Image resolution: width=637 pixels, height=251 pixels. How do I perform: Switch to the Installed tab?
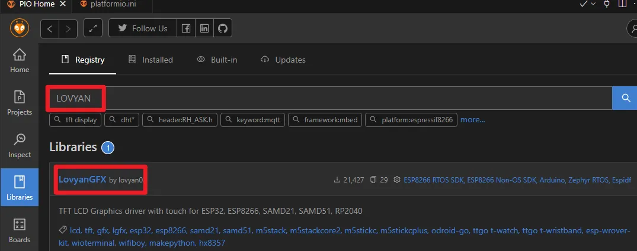[151, 60]
